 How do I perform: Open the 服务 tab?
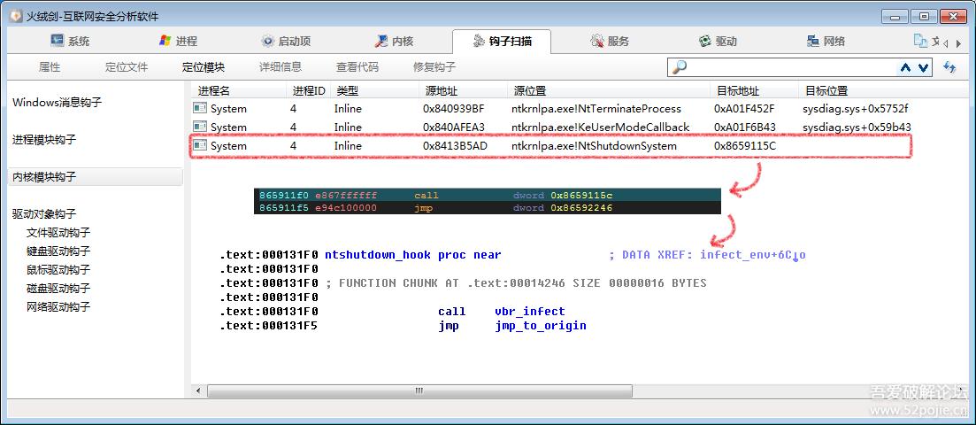click(x=610, y=41)
